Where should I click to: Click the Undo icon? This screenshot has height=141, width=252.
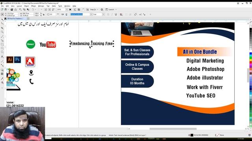click(33, 9)
